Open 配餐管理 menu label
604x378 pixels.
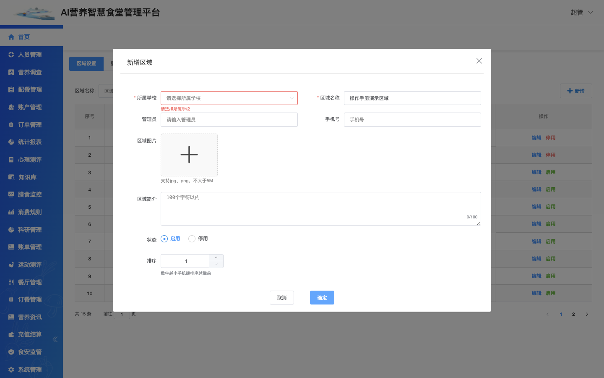[30, 89]
